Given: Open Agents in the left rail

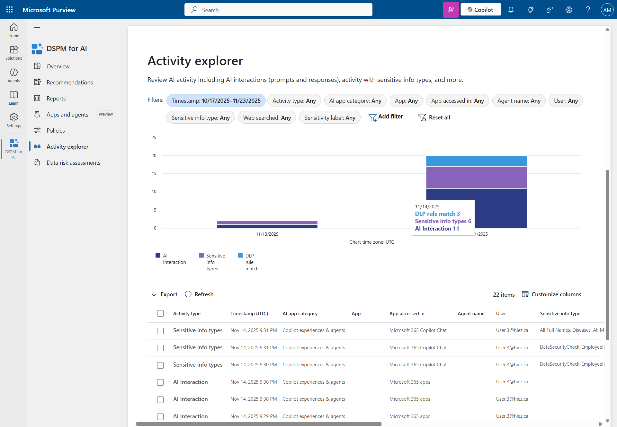Looking at the screenshot, I should tap(13, 75).
